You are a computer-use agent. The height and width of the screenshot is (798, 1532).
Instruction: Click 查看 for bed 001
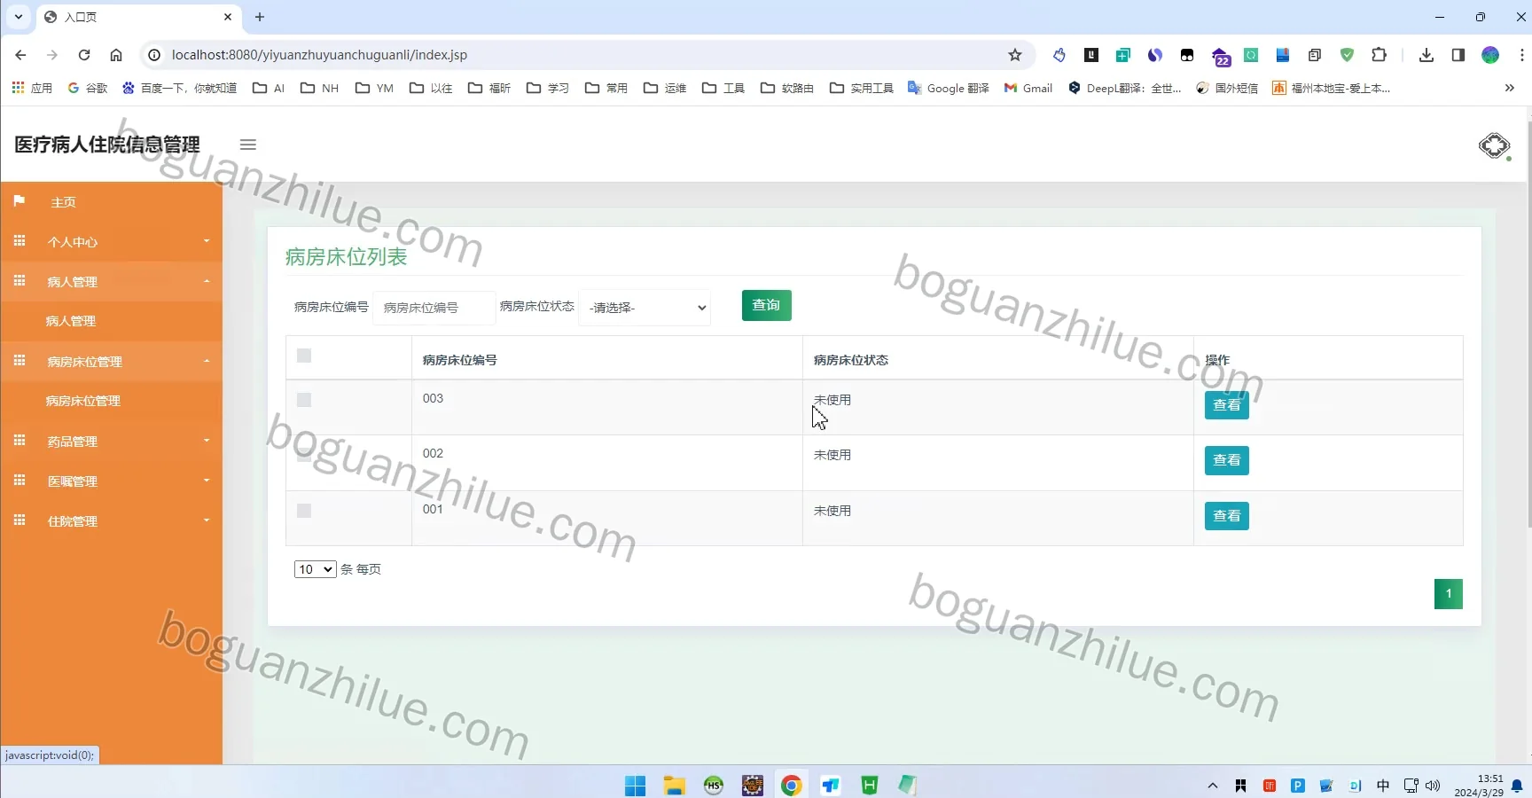[1226, 516]
